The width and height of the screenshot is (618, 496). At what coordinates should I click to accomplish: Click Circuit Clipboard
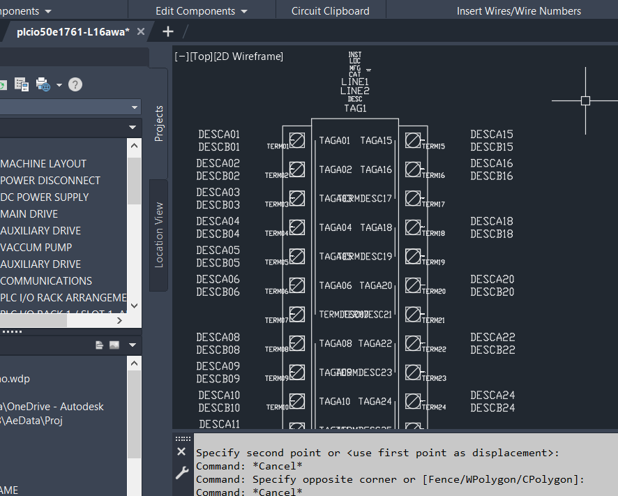tap(331, 10)
